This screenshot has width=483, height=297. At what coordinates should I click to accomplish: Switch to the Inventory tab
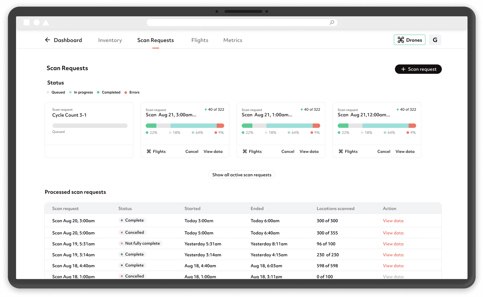pos(110,40)
